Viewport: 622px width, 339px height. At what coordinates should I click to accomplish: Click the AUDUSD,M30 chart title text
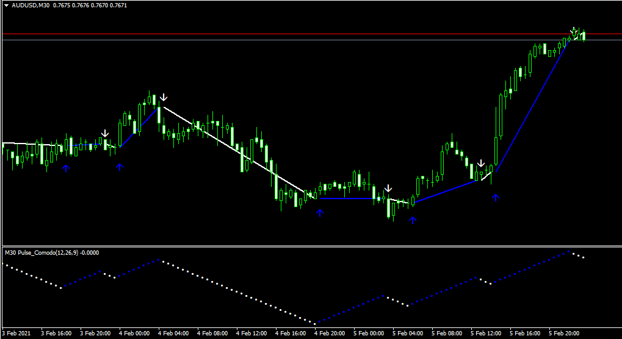coord(31,5)
